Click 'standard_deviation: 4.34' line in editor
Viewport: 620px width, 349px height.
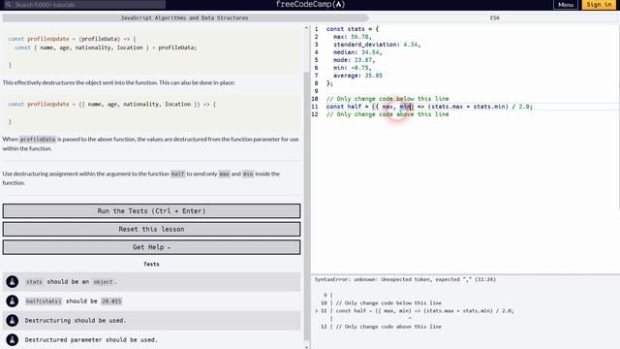[377, 45]
